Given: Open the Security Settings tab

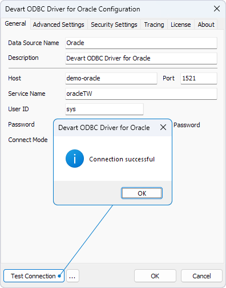Looking at the screenshot, I should (x=114, y=25).
